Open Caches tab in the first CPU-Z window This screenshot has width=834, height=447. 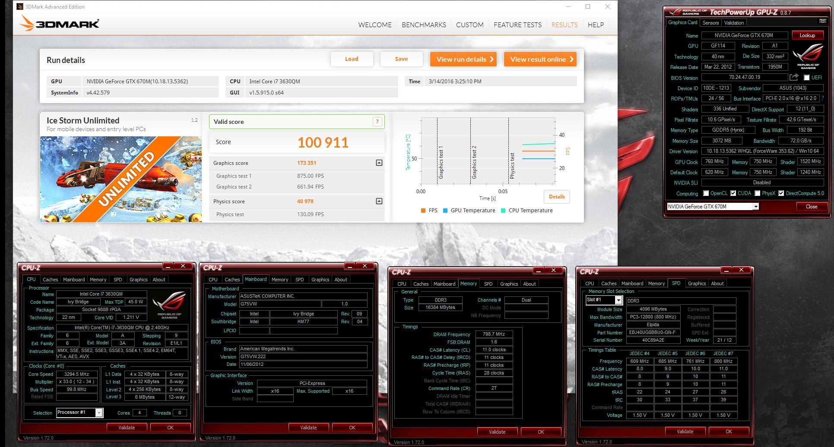click(50, 280)
